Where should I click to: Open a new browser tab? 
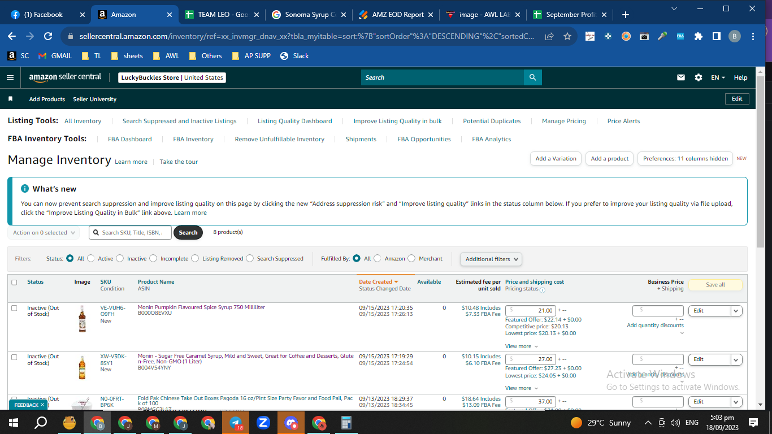(x=626, y=15)
